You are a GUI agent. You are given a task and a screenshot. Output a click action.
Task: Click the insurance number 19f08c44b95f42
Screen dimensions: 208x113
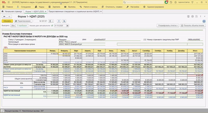(194, 40)
